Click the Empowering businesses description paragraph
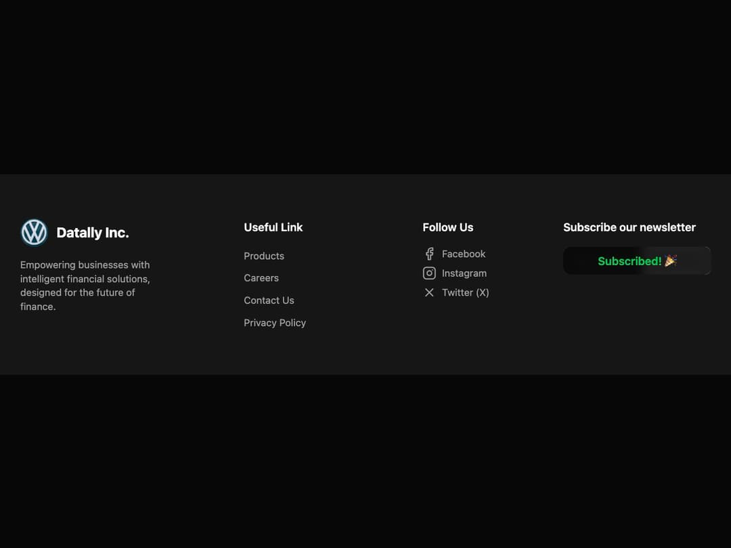 pos(85,286)
